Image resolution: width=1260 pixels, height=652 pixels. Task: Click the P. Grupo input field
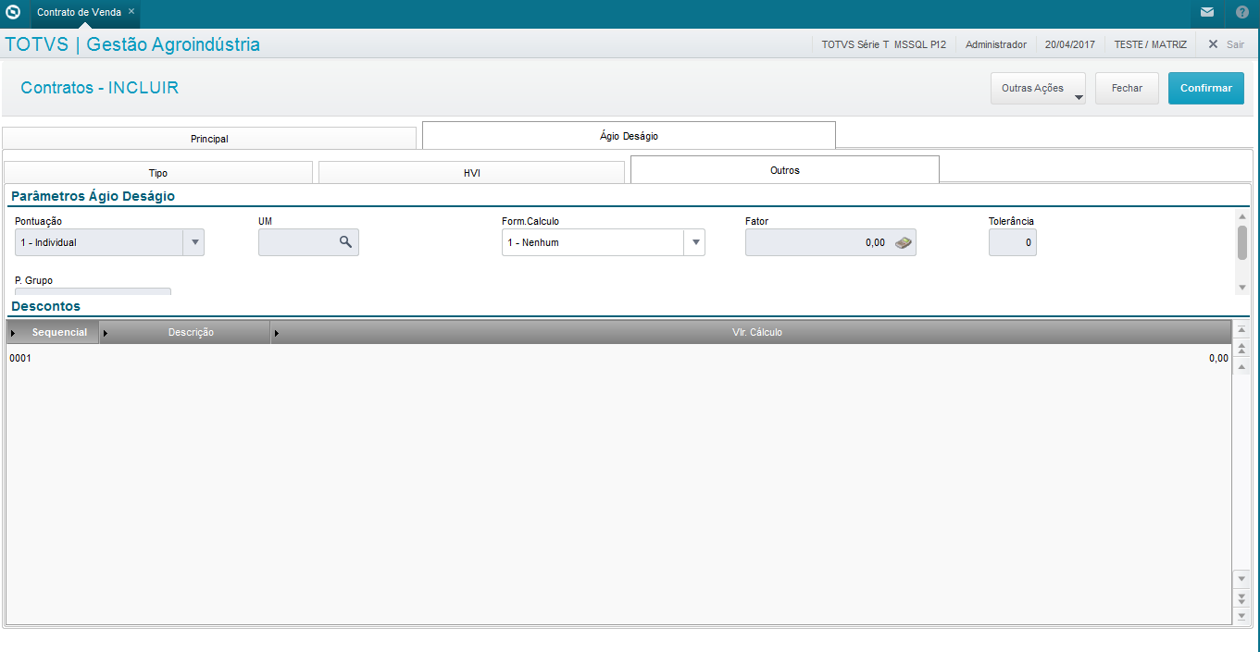[93, 291]
